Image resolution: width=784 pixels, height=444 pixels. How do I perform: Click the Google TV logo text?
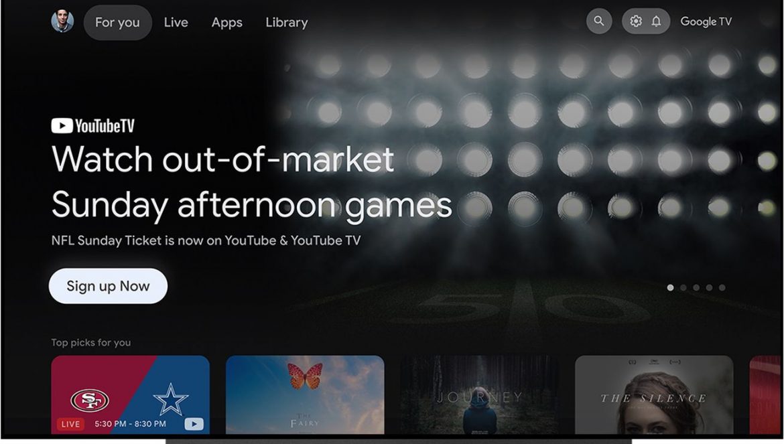[x=706, y=21]
